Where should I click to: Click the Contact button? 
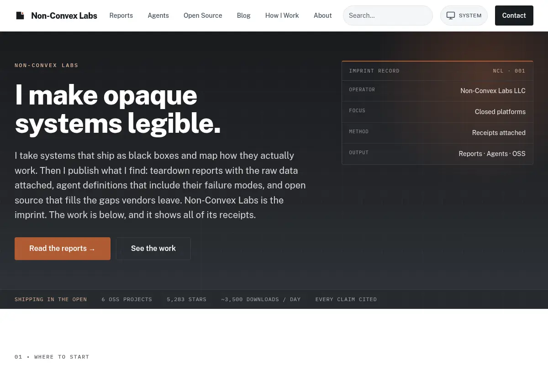(514, 16)
